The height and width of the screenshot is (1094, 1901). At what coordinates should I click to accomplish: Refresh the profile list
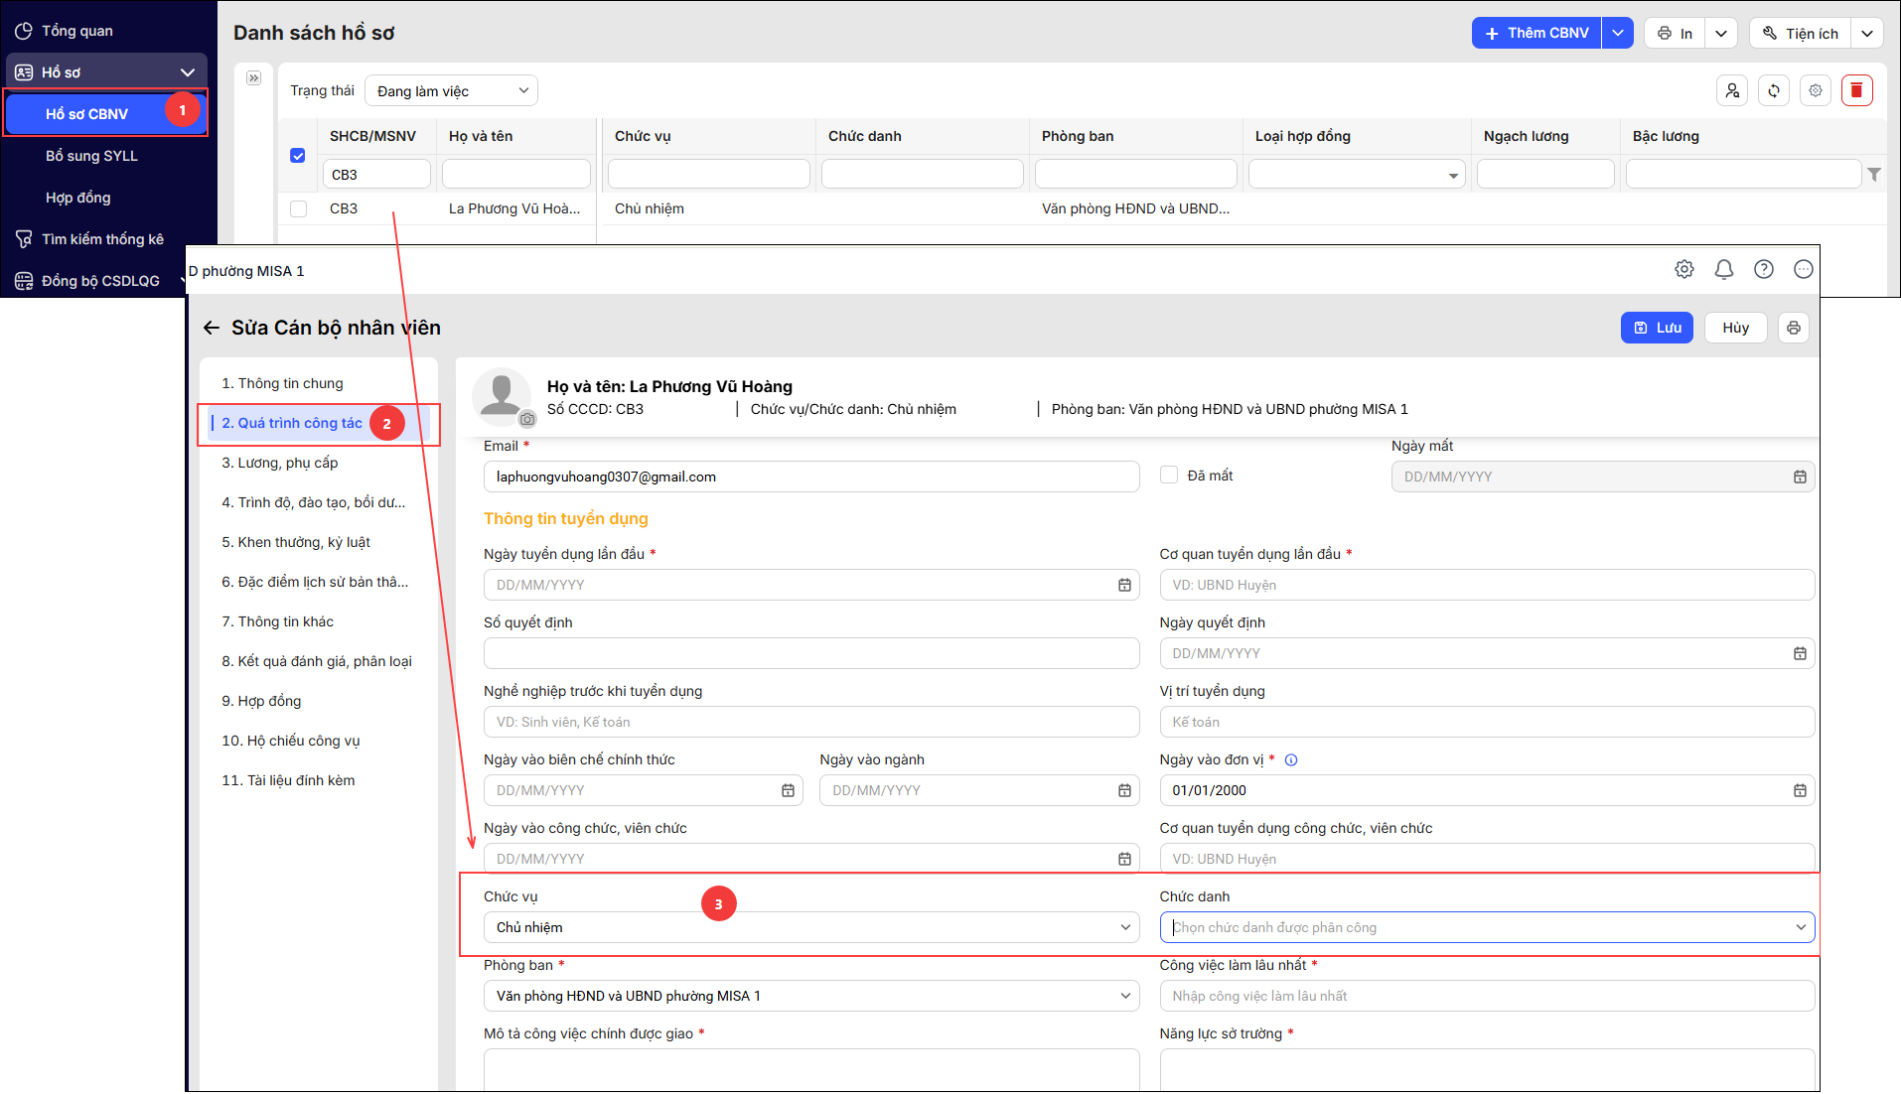tap(1774, 90)
